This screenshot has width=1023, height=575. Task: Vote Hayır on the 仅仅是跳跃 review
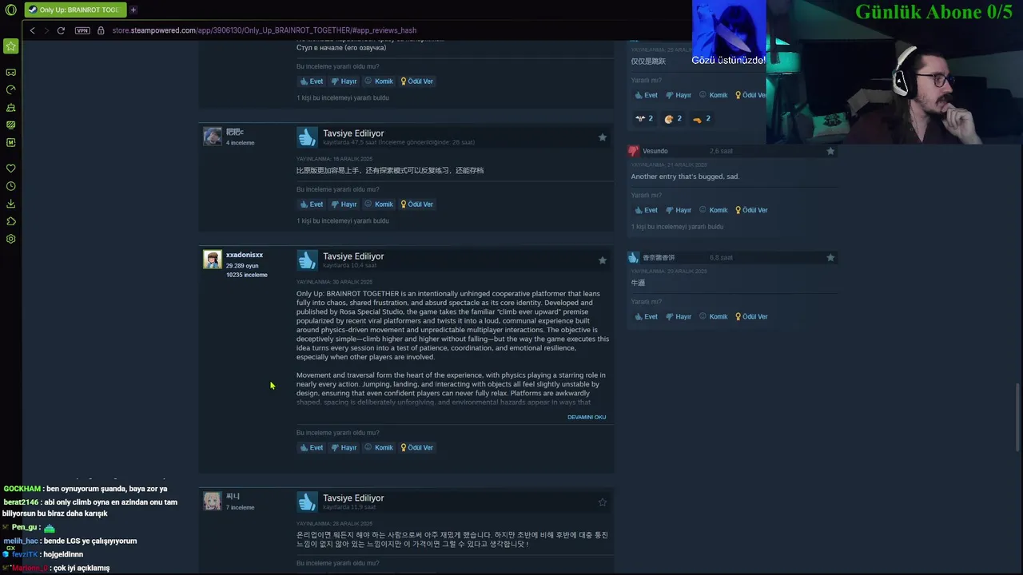click(x=679, y=96)
